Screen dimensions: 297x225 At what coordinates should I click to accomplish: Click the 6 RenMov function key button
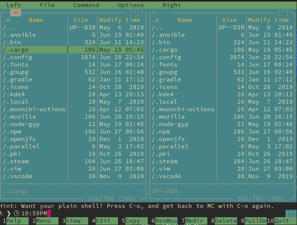coord(164,221)
